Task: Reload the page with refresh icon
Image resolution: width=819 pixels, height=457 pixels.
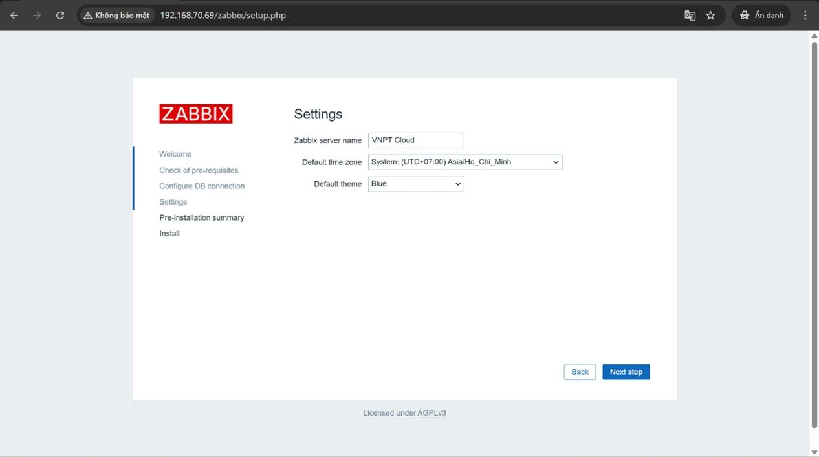Action: pyautogui.click(x=60, y=16)
